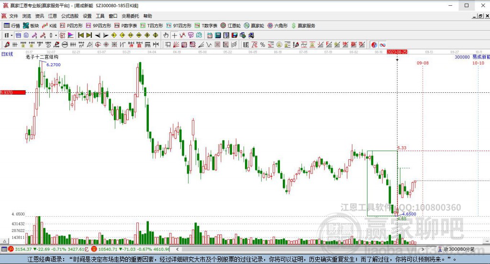
Task: Open the 赢家轮 wheel tool
Action: coord(254,26)
